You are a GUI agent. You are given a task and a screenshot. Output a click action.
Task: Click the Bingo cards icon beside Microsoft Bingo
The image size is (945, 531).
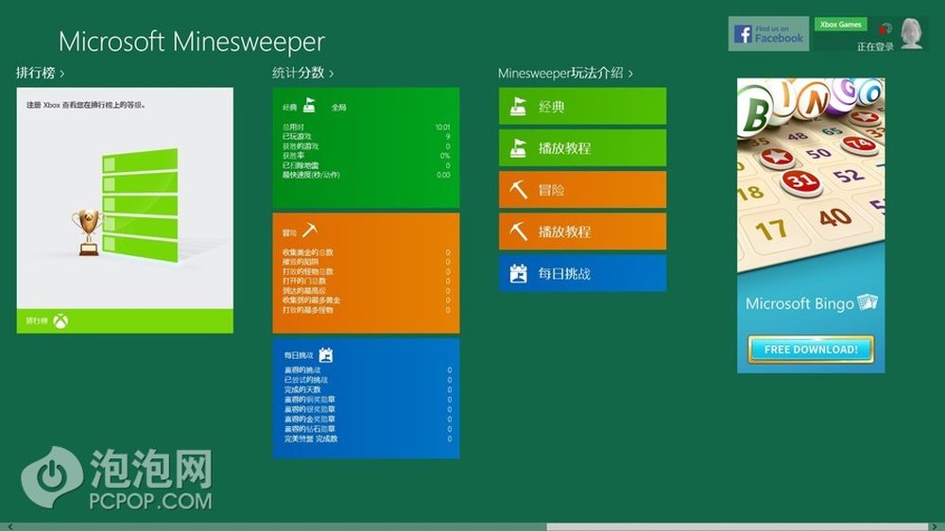868,302
